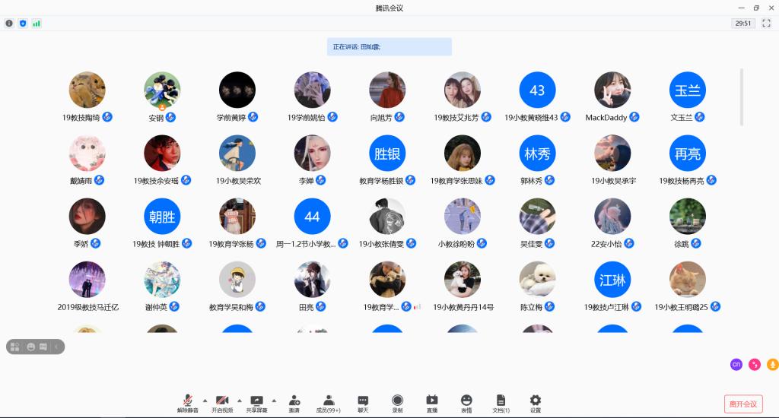Screen dimensions: 779x418
Task: Open meeting Settings (设置) gear
Action: click(536, 404)
